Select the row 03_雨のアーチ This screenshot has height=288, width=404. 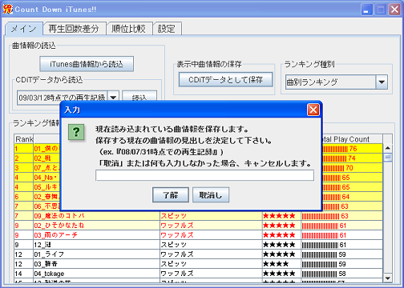coord(199,235)
